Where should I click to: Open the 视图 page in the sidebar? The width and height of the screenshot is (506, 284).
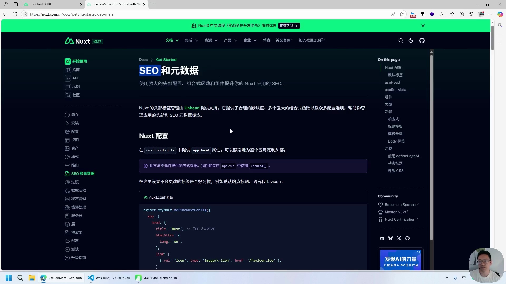click(72, 140)
